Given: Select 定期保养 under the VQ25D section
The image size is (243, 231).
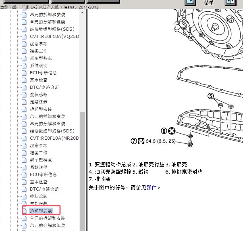Looking at the screenshot, I should click(x=39, y=102).
